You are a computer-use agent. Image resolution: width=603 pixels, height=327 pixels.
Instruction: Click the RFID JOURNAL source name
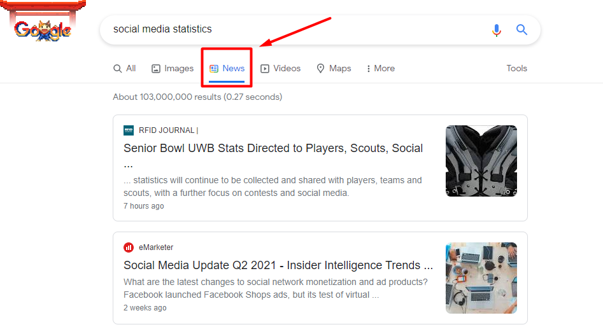coord(167,130)
